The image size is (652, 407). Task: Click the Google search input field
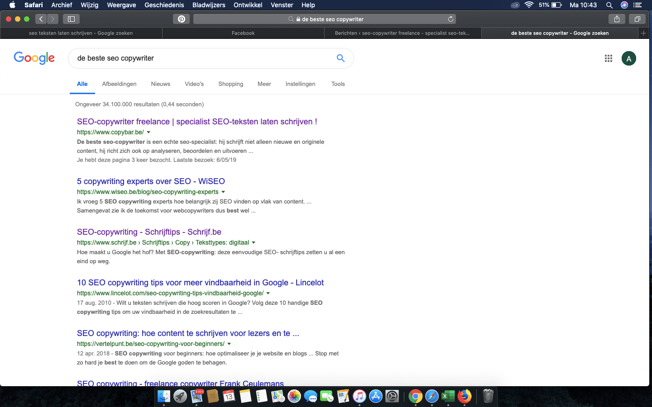pos(204,58)
